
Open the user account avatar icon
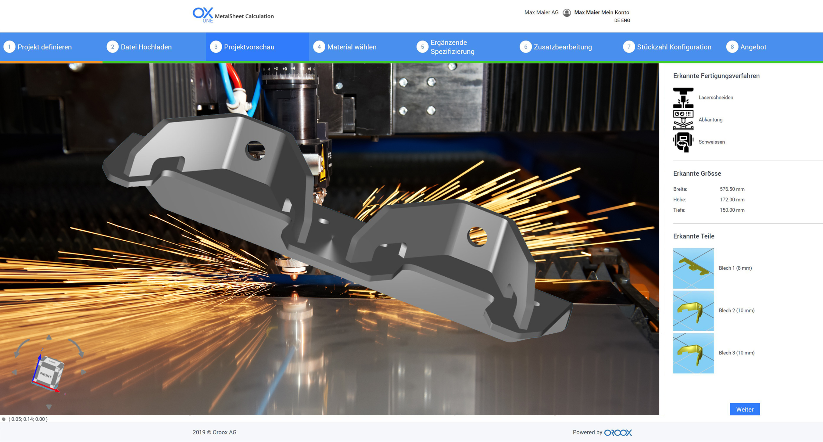click(x=567, y=13)
